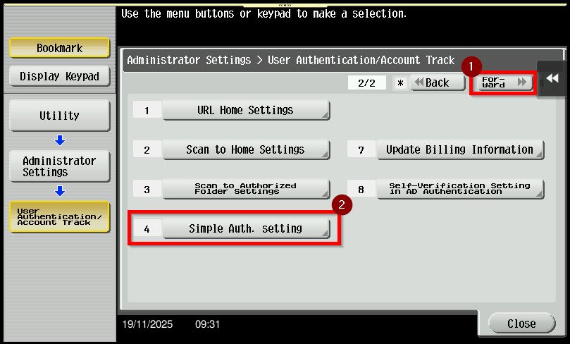Select User Authentication/Account Track in the sidebar
Image resolution: width=570 pixels, height=344 pixels.
click(x=60, y=217)
